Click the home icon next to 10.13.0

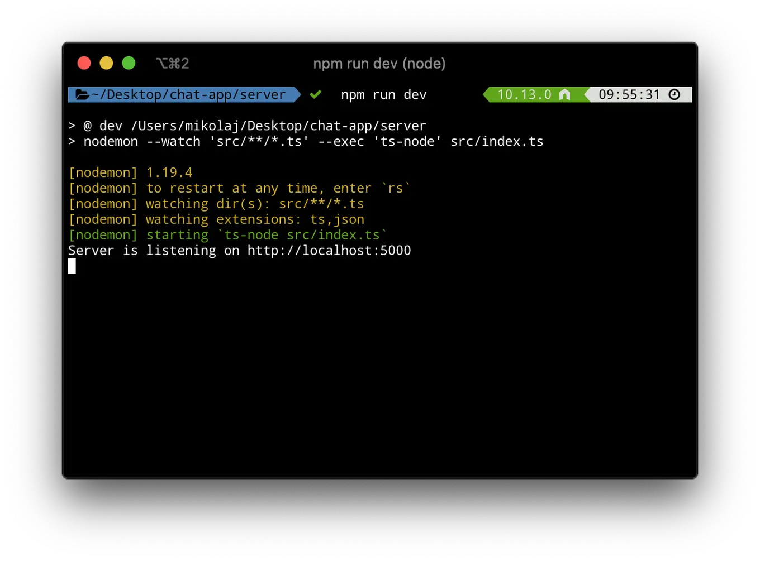[x=565, y=94]
